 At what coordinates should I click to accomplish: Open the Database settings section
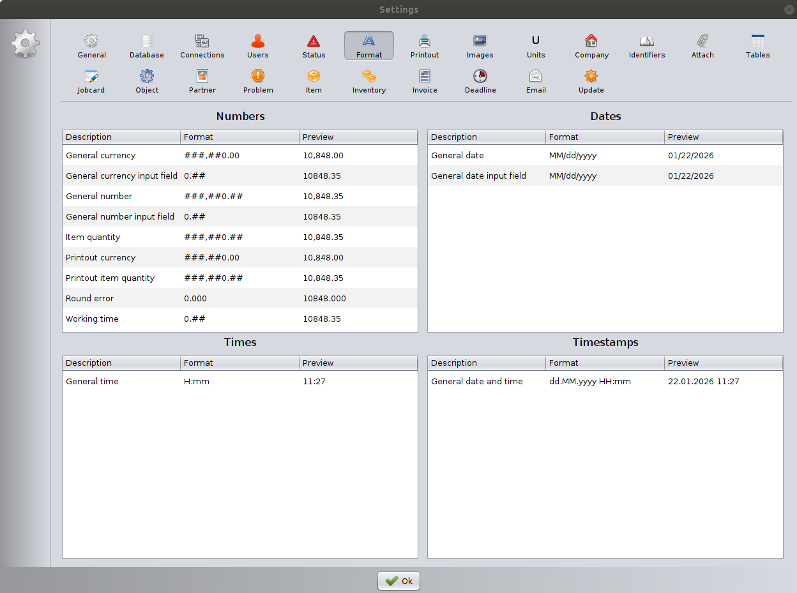146,46
